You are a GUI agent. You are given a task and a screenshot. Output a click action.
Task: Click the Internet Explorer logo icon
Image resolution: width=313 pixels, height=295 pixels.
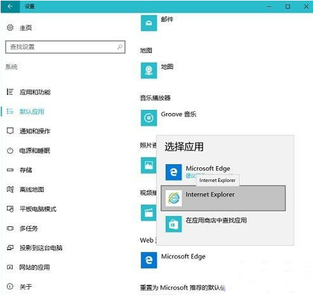173,198
